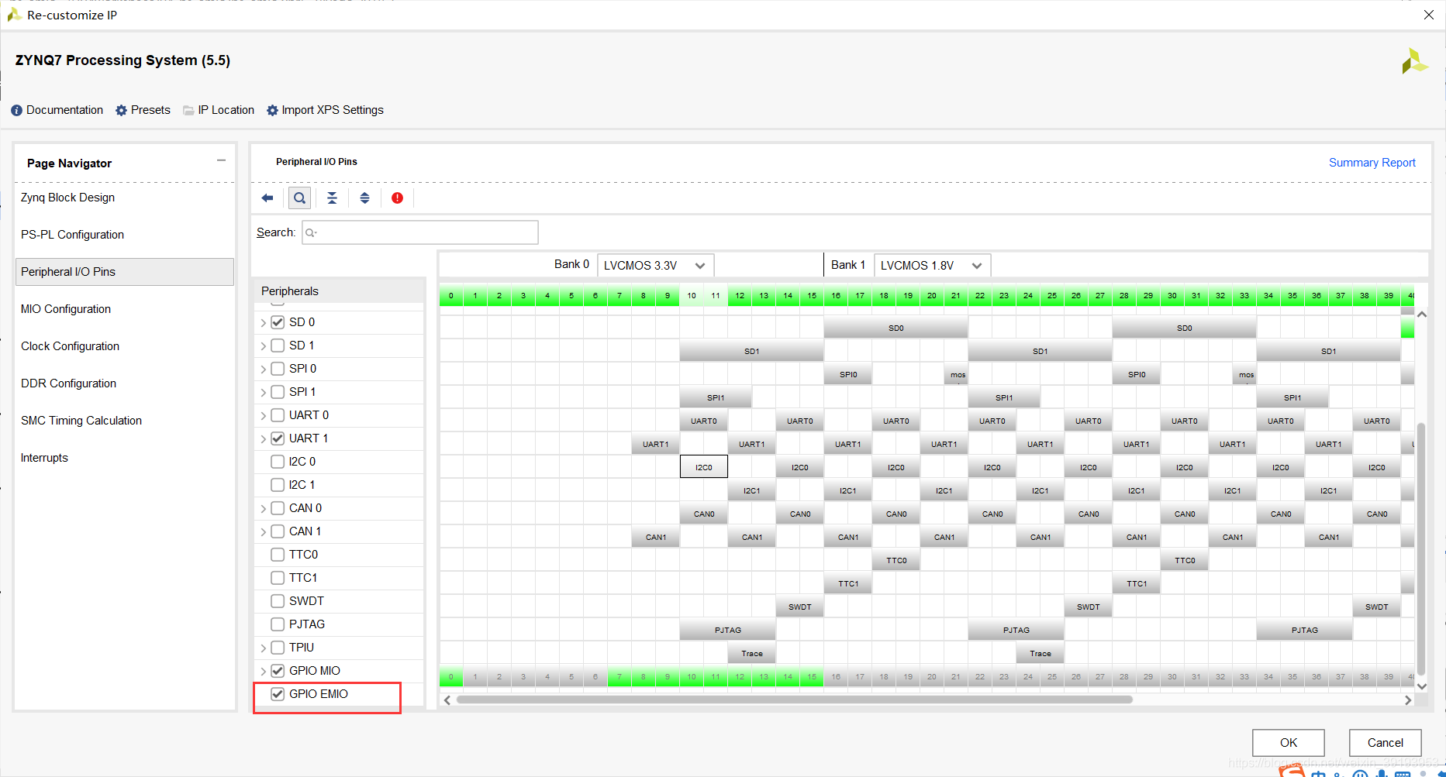The image size is (1446, 777).
Task: Click the OK button
Action: click(1288, 742)
